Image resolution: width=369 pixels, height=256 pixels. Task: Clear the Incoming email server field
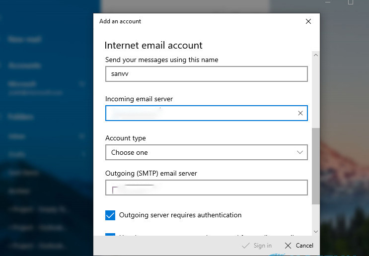(x=300, y=113)
